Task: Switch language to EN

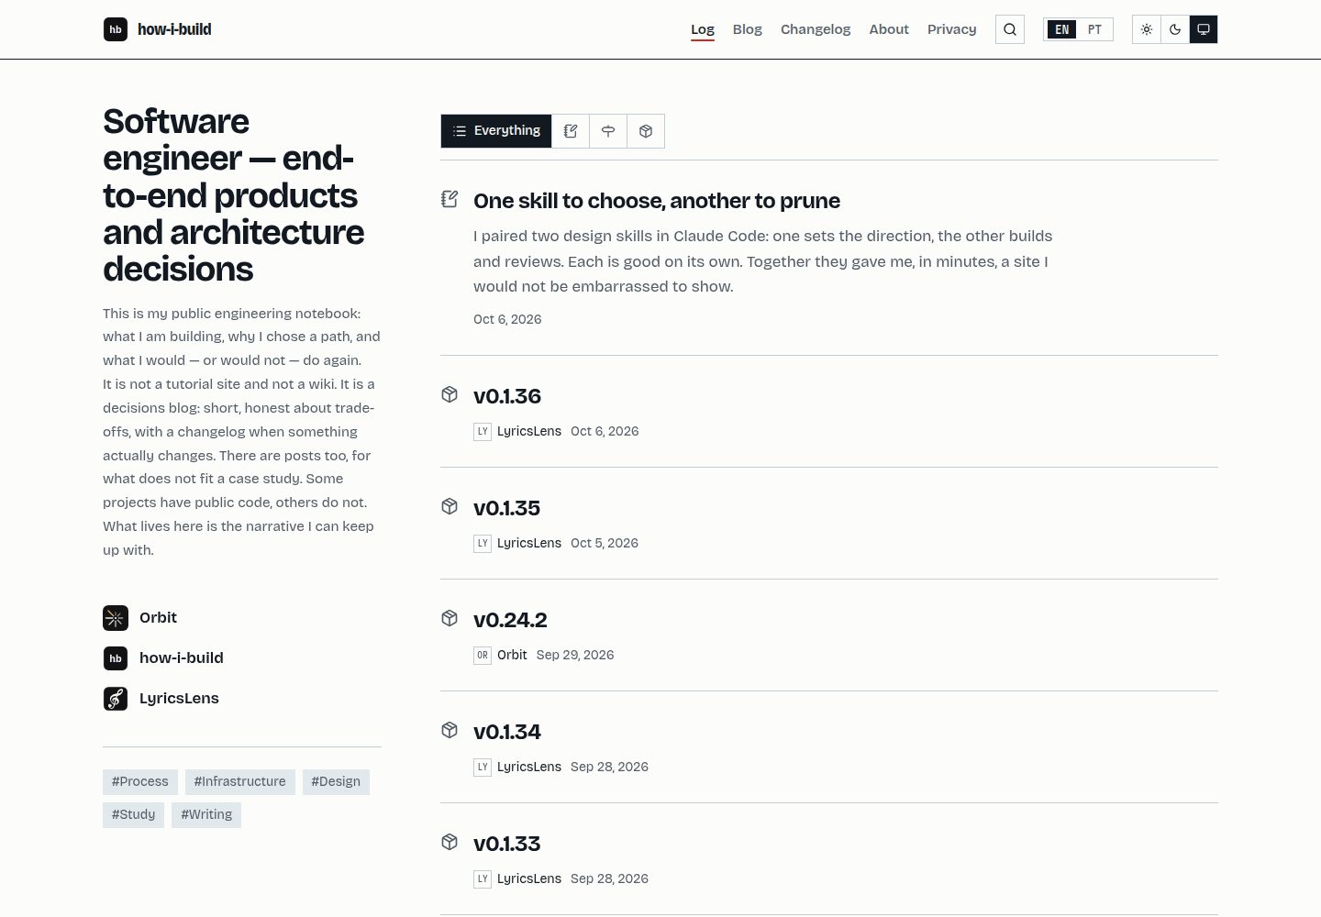Action: 1061,29
